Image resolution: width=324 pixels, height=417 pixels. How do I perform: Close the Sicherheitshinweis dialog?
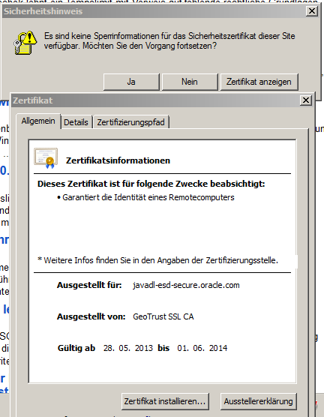tap(312, 11)
